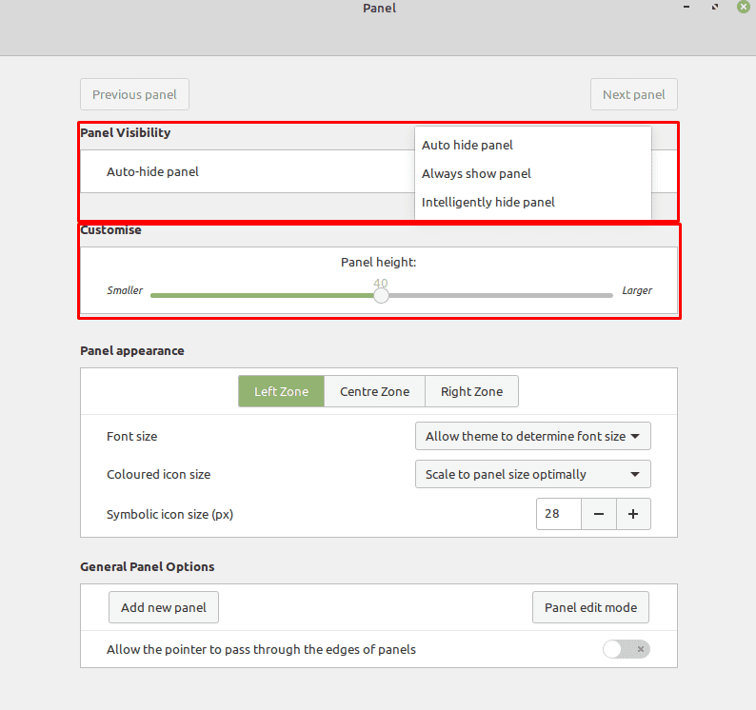The image size is (756, 710).
Task: Choose Auto hide panel option
Action: 533,145
